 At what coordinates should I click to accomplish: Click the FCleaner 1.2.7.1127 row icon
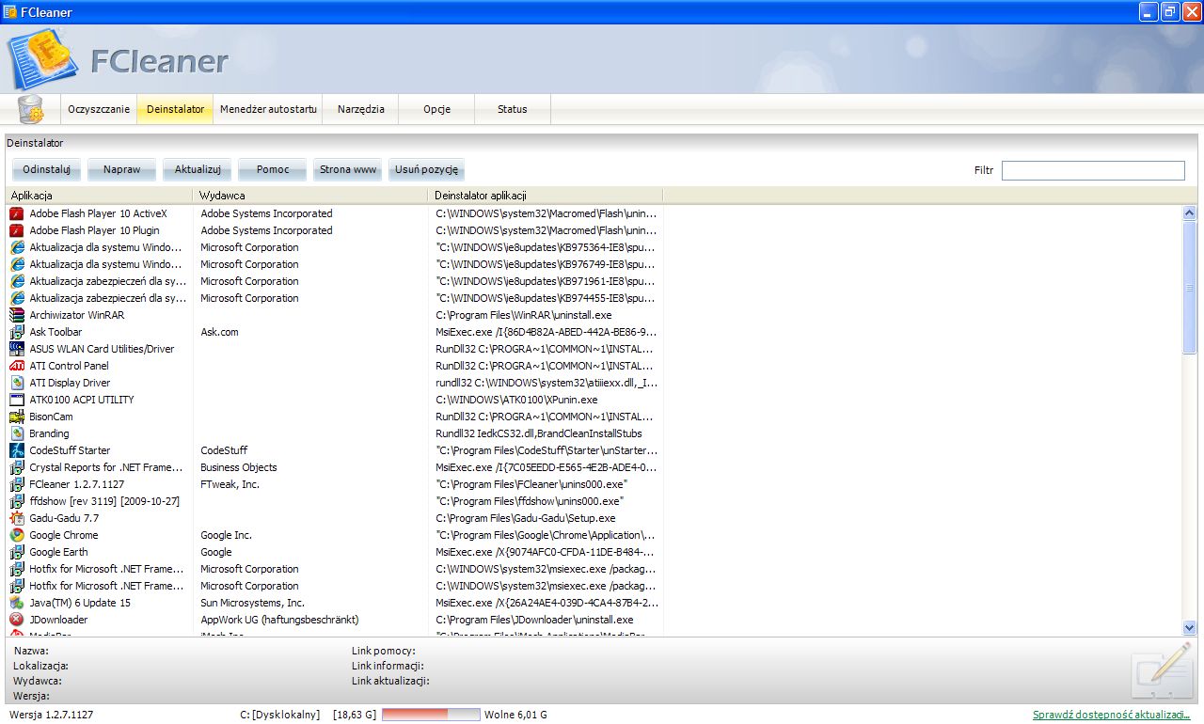(x=17, y=484)
